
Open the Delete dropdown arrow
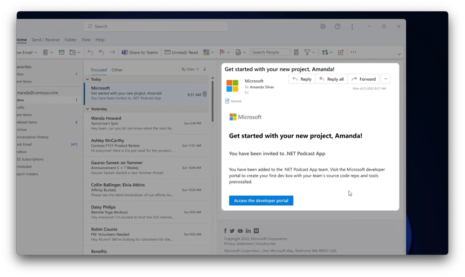click(51, 52)
